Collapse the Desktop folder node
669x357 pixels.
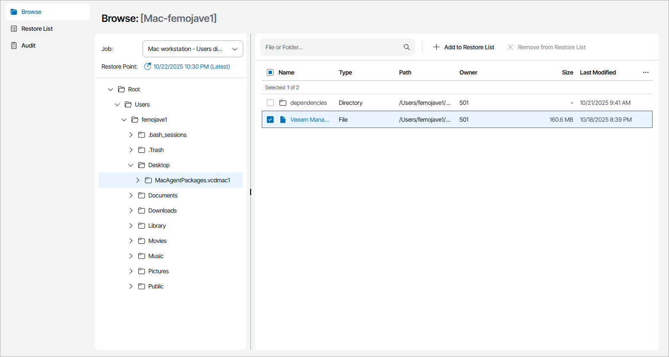(x=131, y=165)
